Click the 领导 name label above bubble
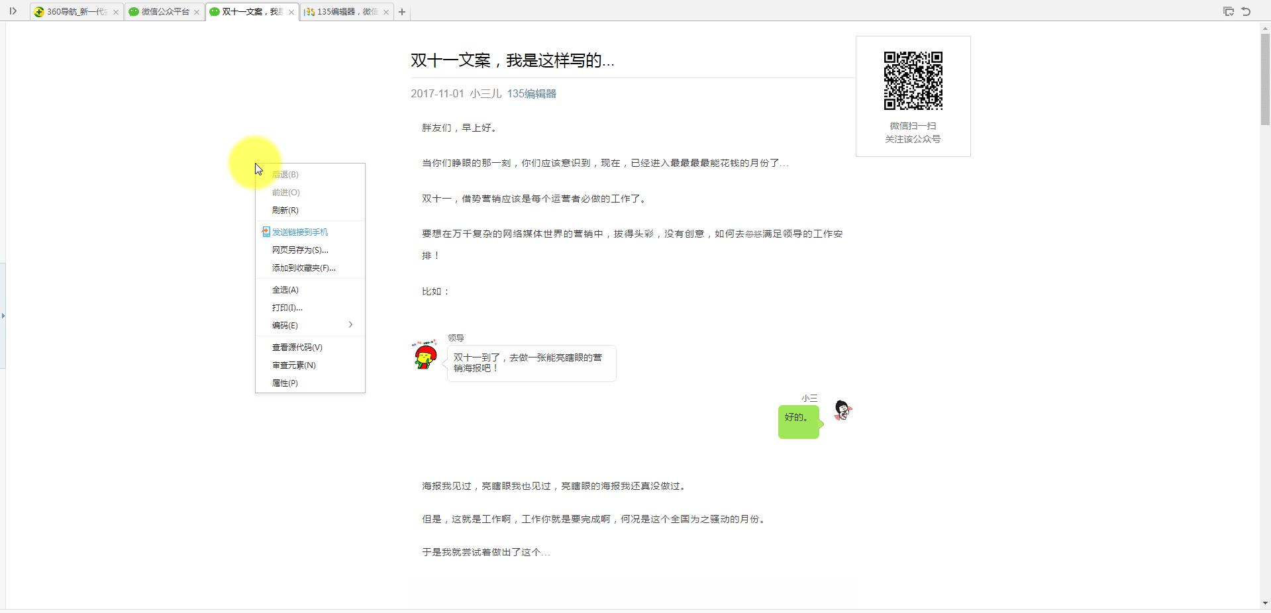 pos(456,338)
